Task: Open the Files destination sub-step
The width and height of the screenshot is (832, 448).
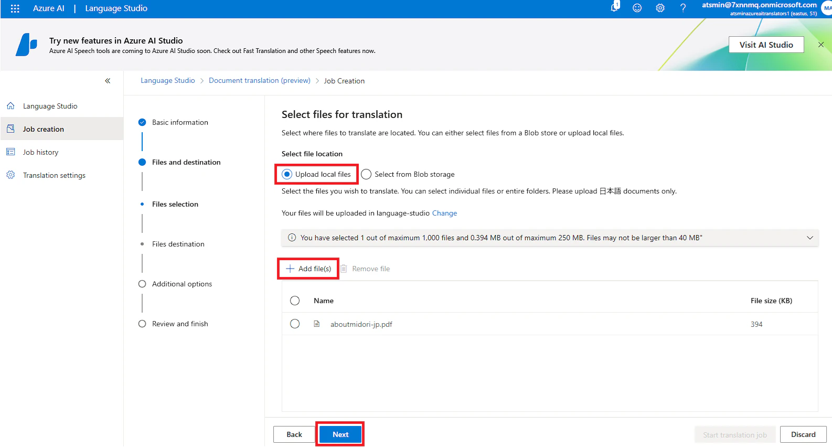Action: click(x=178, y=244)
